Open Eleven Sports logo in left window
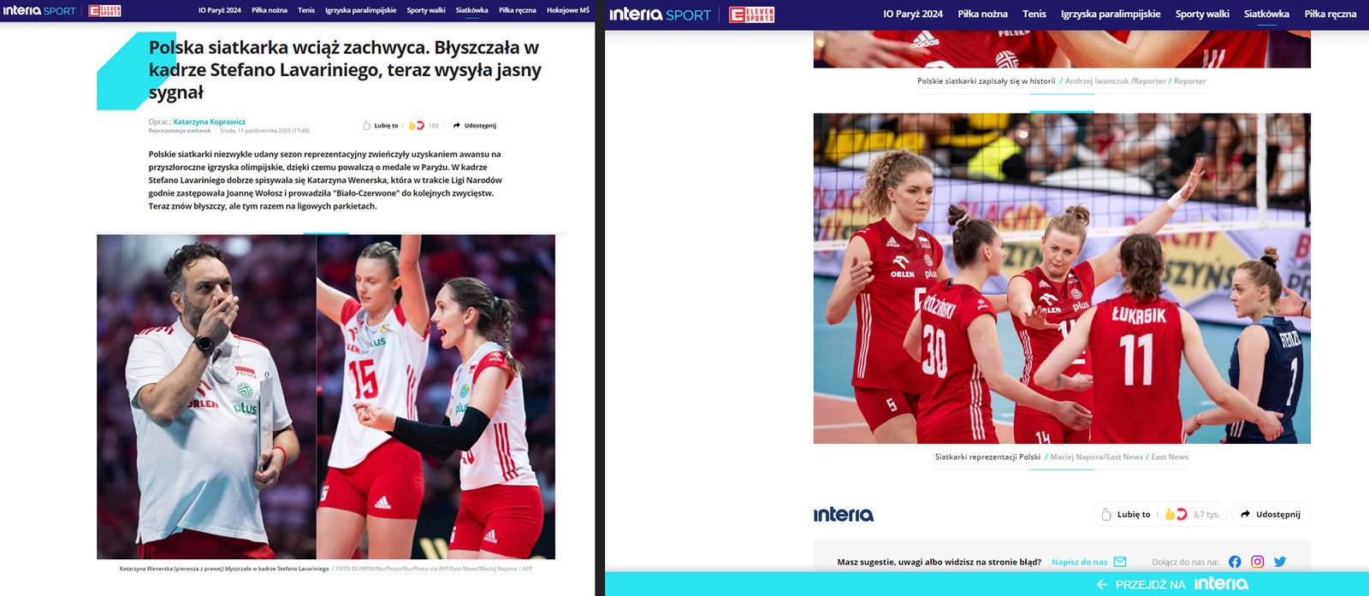The image size is (1369, 596). tap(104, 10)
